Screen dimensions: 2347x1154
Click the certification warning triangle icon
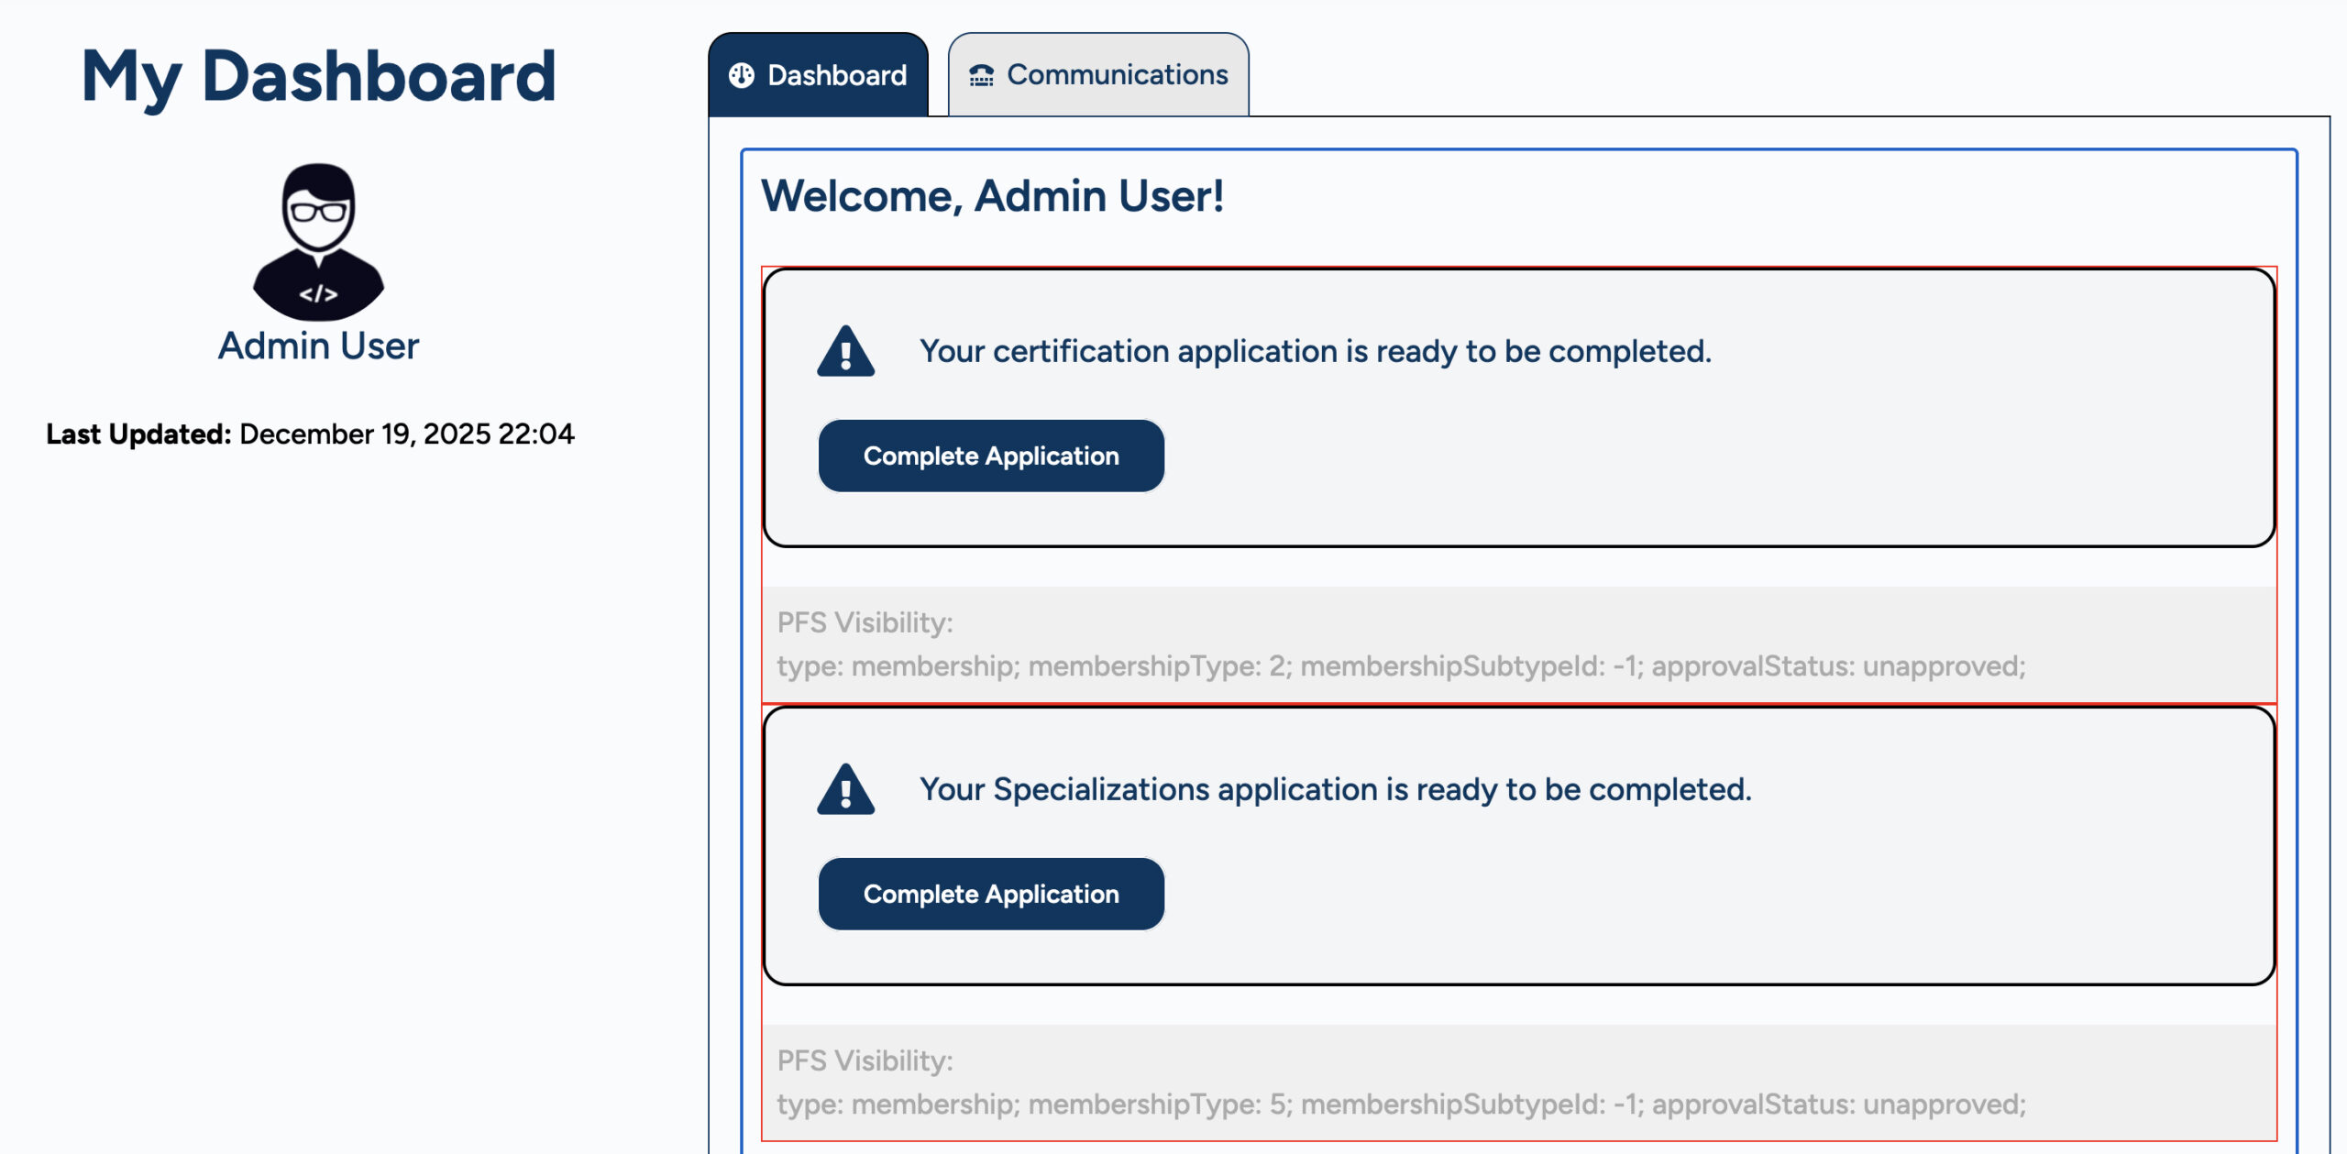click(845, 352)
